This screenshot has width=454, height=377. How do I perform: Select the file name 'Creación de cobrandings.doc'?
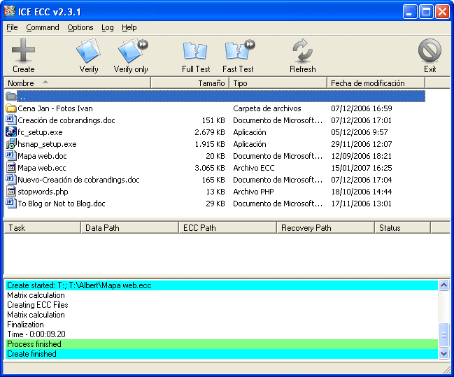(66, 120)
